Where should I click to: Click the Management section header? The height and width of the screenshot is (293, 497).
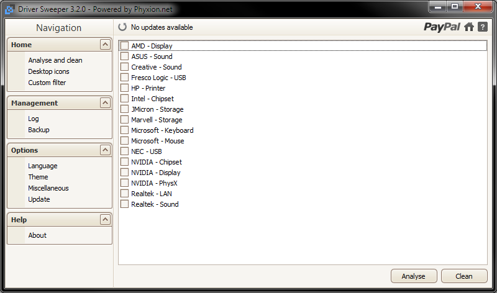click(60, 102)
